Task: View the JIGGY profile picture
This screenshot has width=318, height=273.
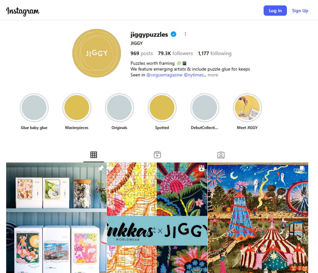Action: pos(97,53)
